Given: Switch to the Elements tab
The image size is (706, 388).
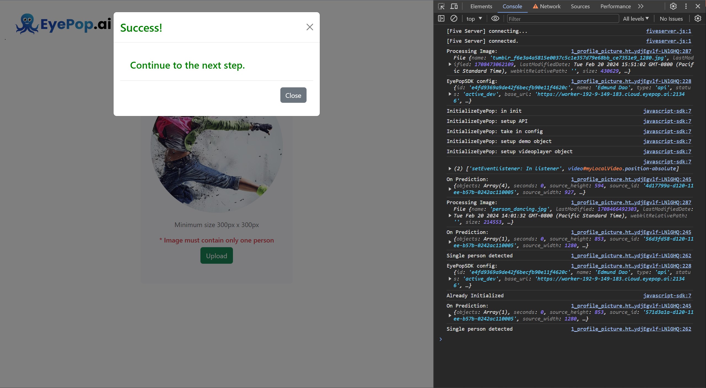Looking at the screenshot, I should pyautogui.click(x=481, y=6).
